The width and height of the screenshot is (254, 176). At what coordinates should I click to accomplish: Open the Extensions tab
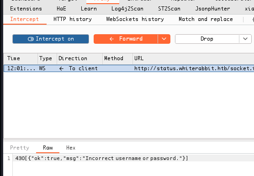26,9
